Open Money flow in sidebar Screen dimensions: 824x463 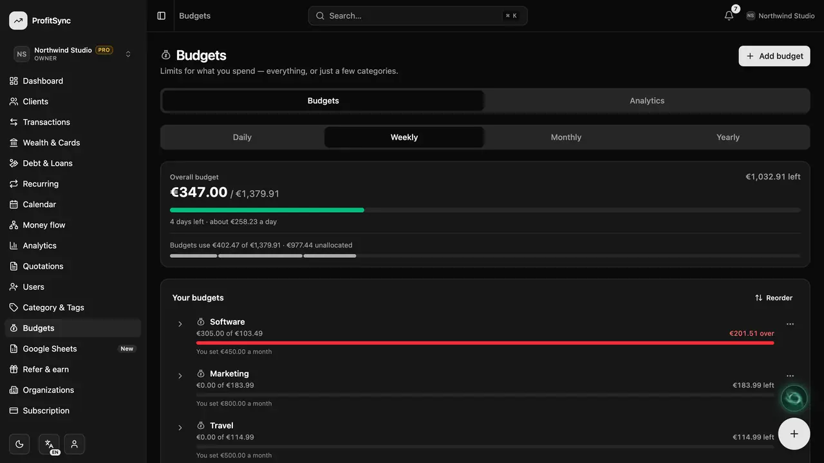pyautogui.click(x=73, y=225)
